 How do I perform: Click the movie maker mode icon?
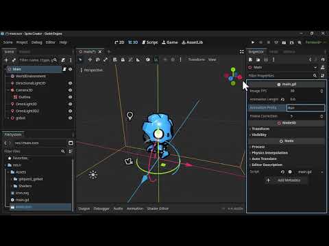300,42
